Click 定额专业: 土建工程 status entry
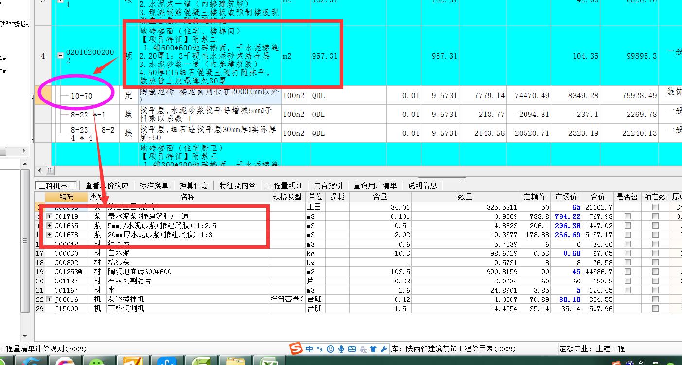682x365 pixels. tap(592, 348)
